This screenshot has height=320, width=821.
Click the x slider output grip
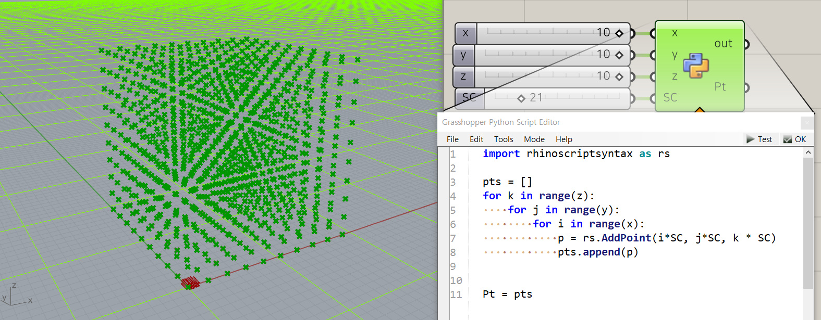(x=632, y=33)
